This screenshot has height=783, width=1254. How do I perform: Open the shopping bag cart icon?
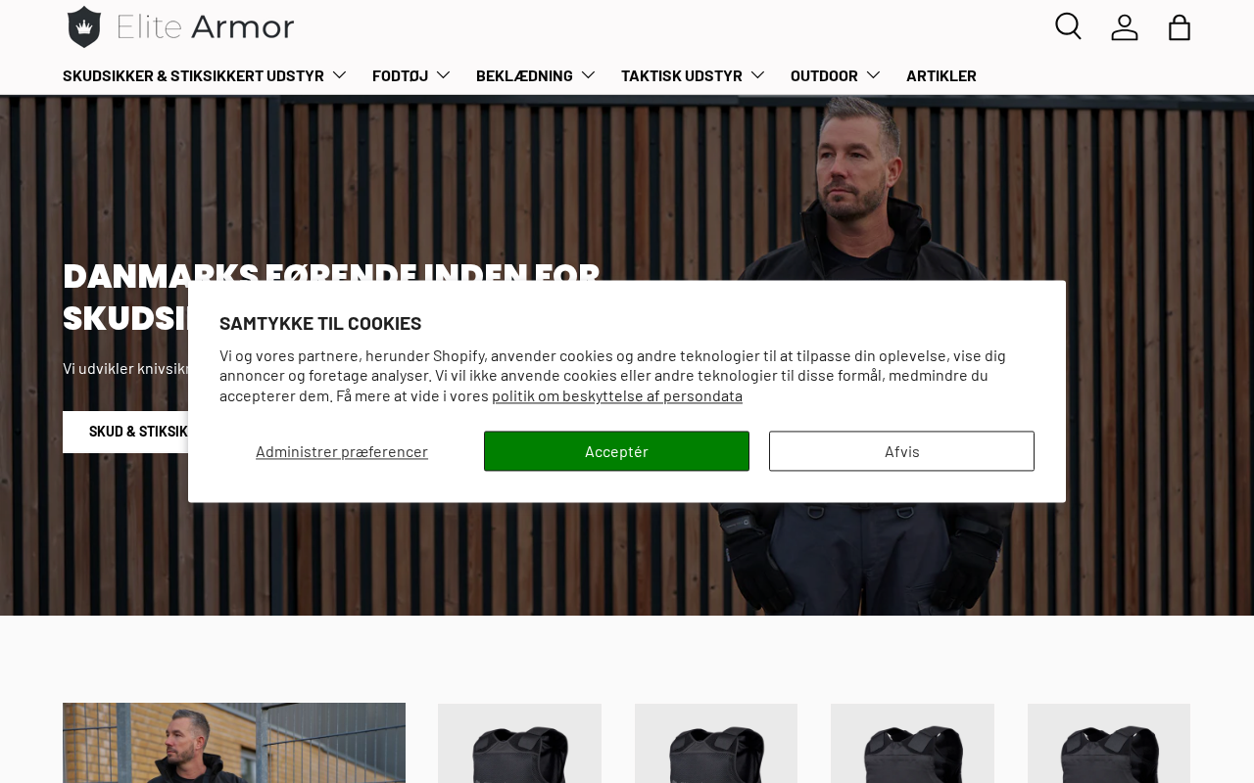click(1180, 26)
